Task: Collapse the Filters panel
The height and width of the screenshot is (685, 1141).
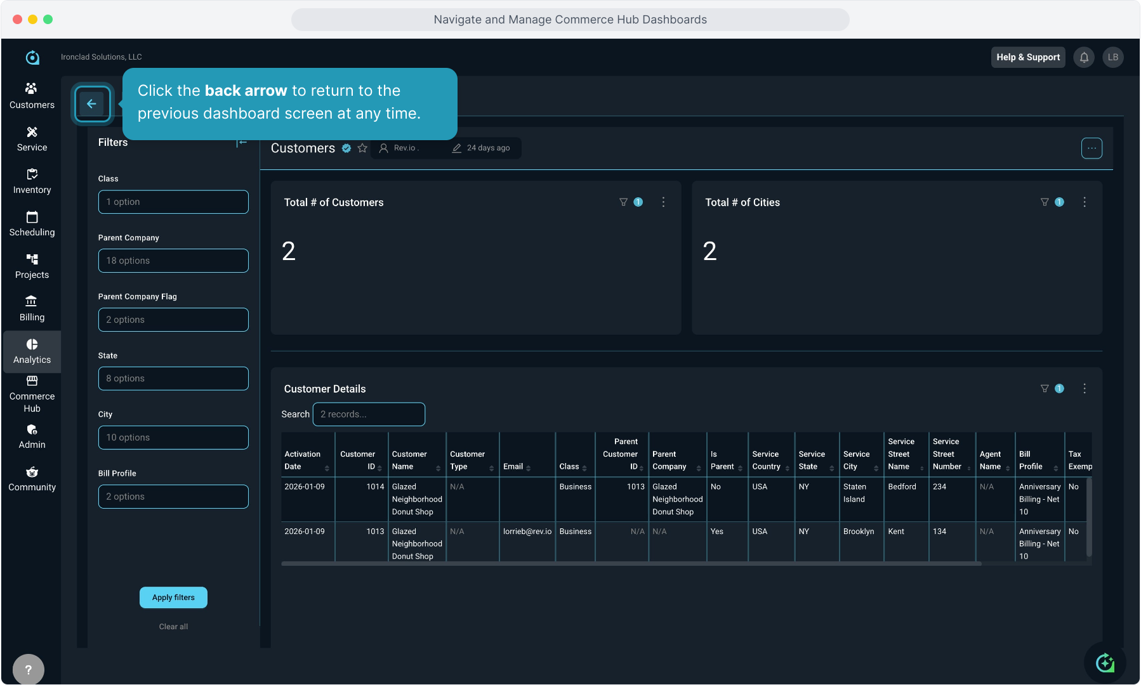Action: (242, 143)
